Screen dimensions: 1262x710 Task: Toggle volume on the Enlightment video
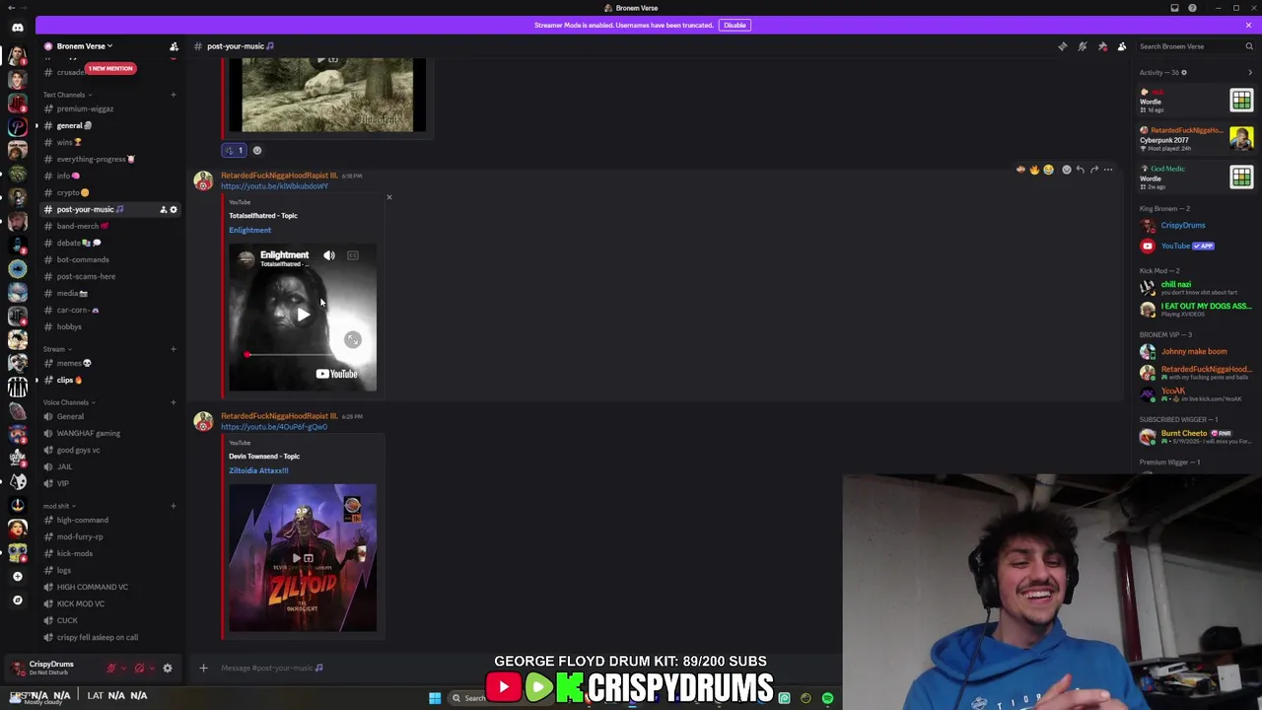tap(329, 255)
